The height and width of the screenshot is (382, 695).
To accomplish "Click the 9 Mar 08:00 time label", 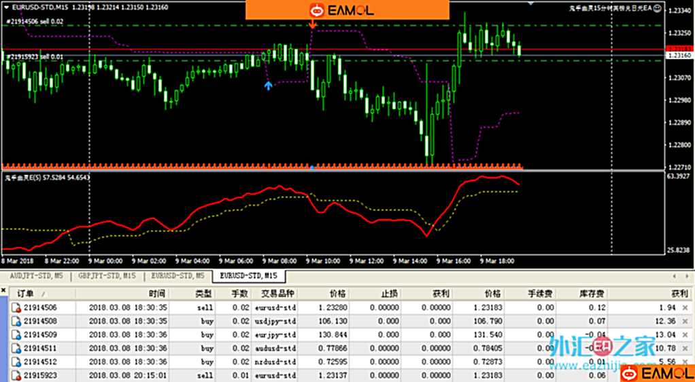I will coord(281,261).
